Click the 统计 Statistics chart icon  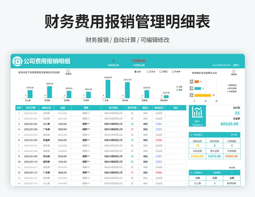[197, 112]
